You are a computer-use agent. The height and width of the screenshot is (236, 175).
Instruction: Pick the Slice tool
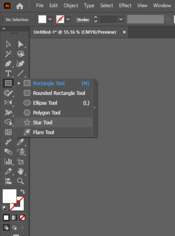(x=8, y=171)
